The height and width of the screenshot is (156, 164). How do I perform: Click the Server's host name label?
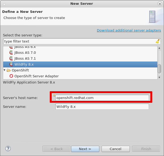(x=20, y=98)
